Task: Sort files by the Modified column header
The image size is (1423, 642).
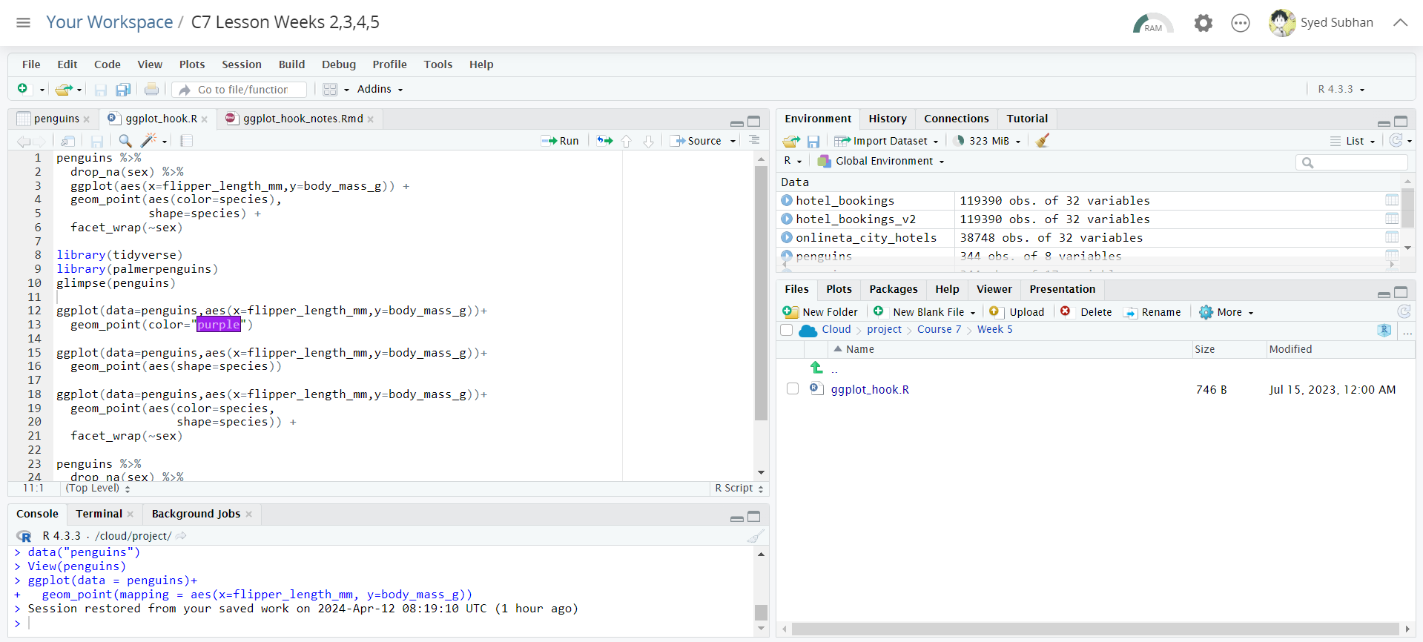Action: pos(1290,349)
